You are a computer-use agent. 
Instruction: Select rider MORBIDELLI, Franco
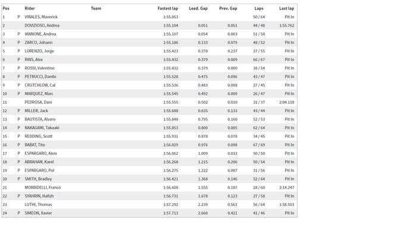click(43, 188)
